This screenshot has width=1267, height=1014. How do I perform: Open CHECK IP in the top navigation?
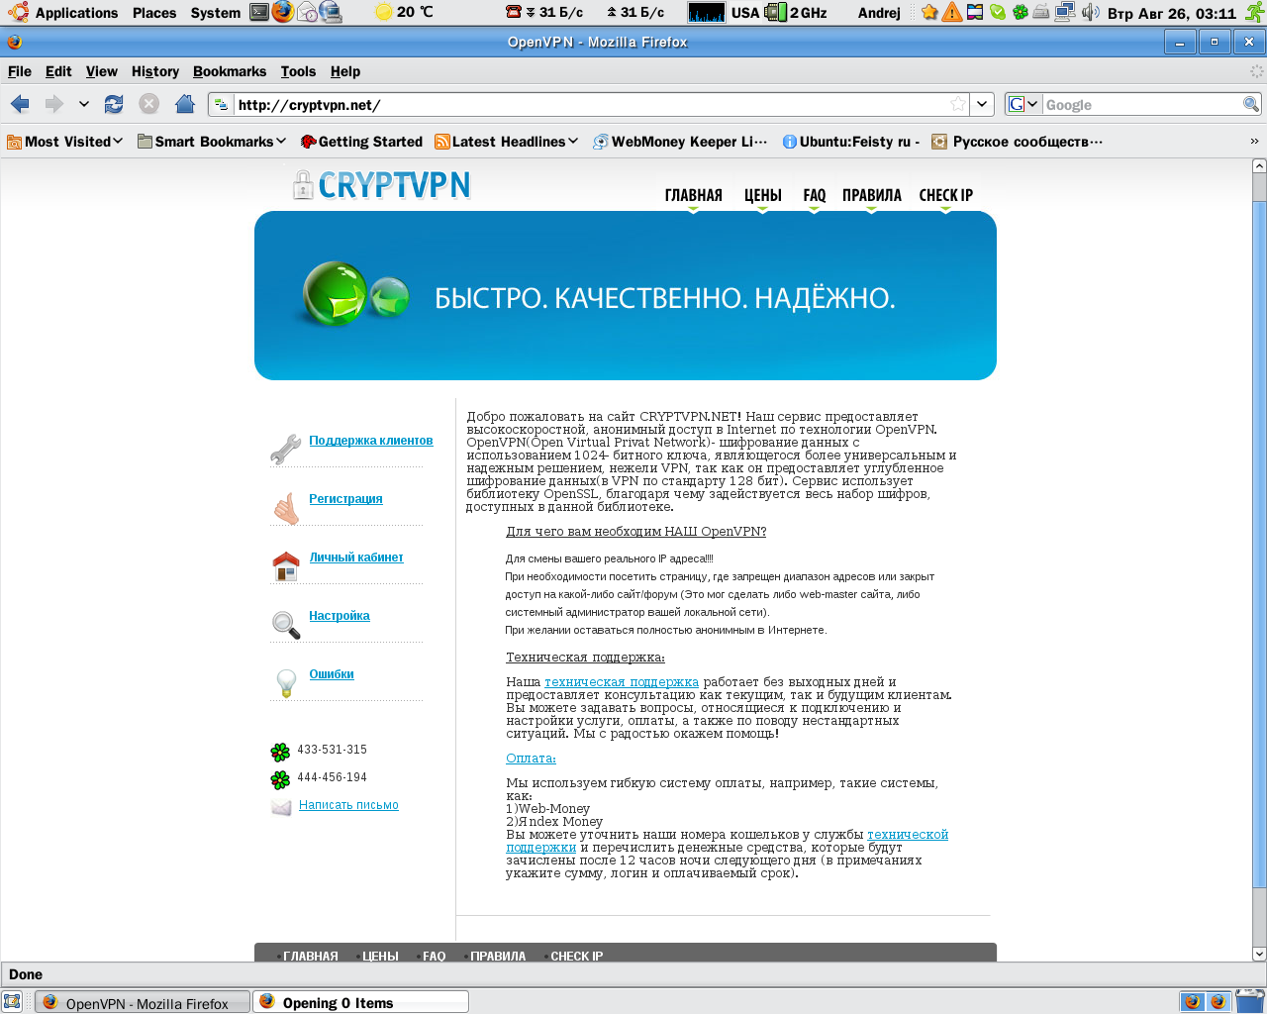tap(946, 195)
